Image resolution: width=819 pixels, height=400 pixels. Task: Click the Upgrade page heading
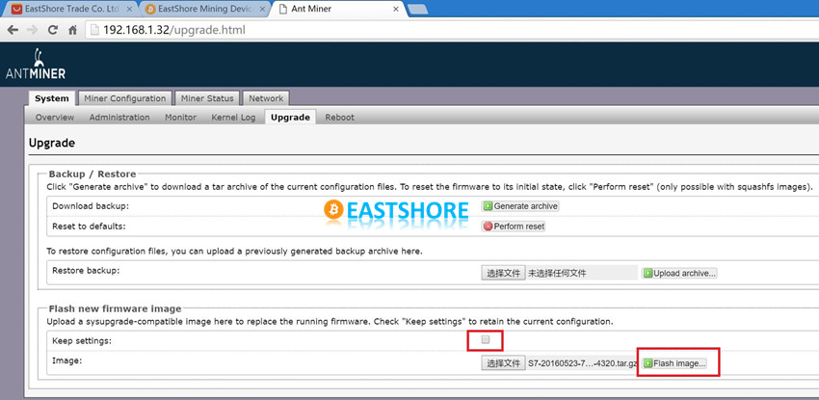(x=52, y=143)
